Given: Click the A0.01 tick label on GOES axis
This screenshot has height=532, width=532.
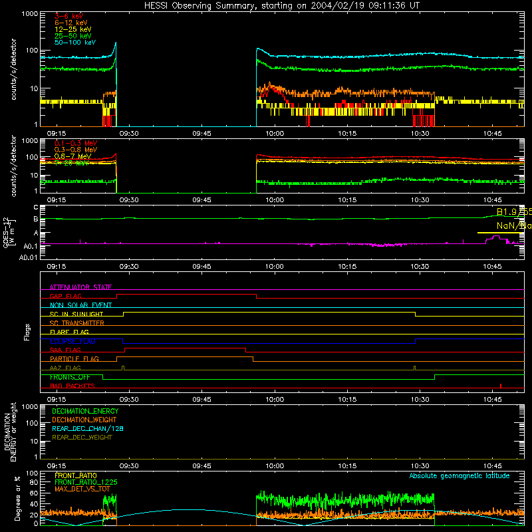Looking at the screenshot, I should click(28, 257).
